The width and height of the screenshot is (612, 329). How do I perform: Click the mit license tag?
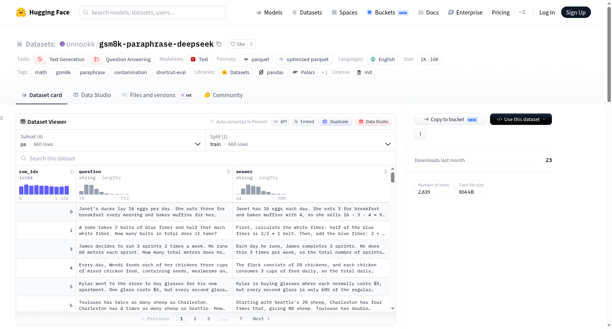(x=365, y=72)
